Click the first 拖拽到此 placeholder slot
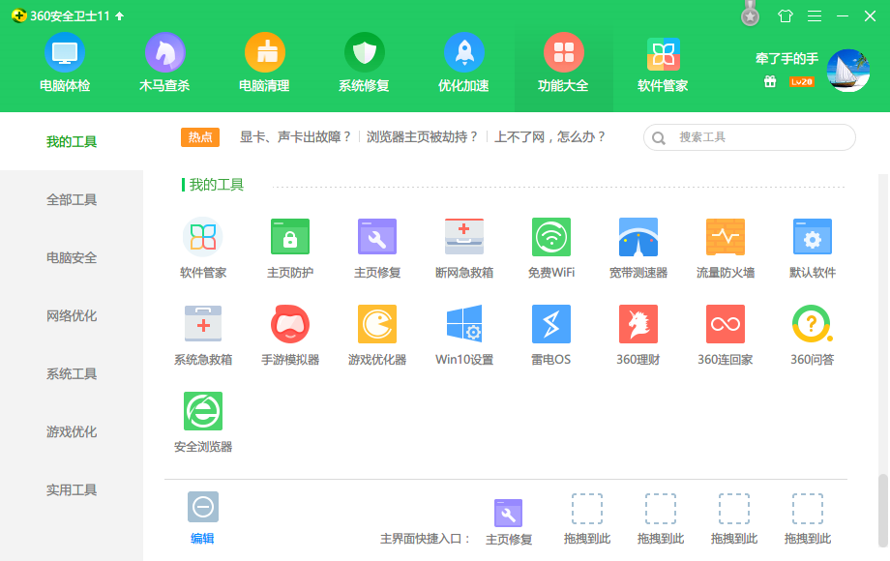The height and width of the screenshot is (561, 890). 587,519
